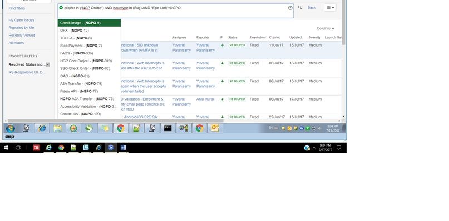Click the JQL syntax help question-mark icon

(290, 8)
